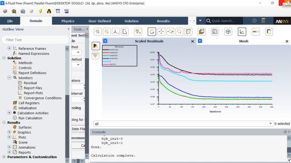
Task: Select Convergence Conditions tree item
Action: coord(42,98)
